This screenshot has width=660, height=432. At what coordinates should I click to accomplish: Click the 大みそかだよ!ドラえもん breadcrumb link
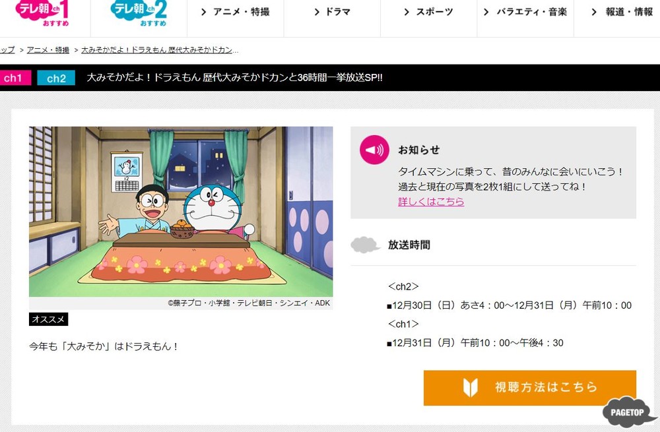(160, 50)
